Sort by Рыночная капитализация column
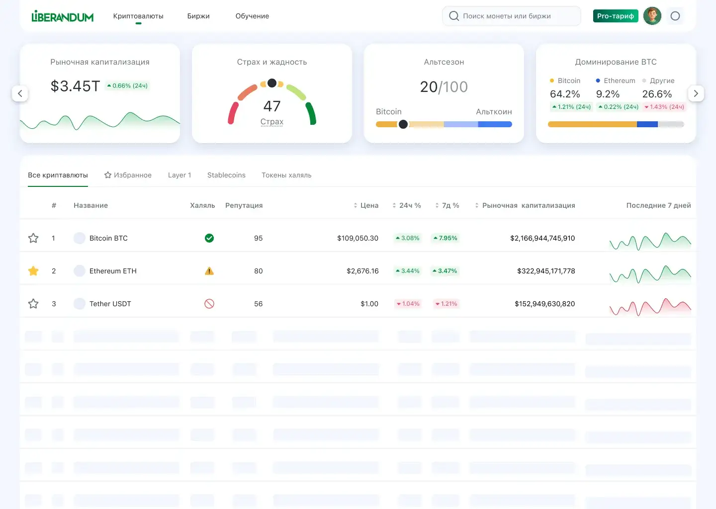716x509 pixels. point(525,205)
